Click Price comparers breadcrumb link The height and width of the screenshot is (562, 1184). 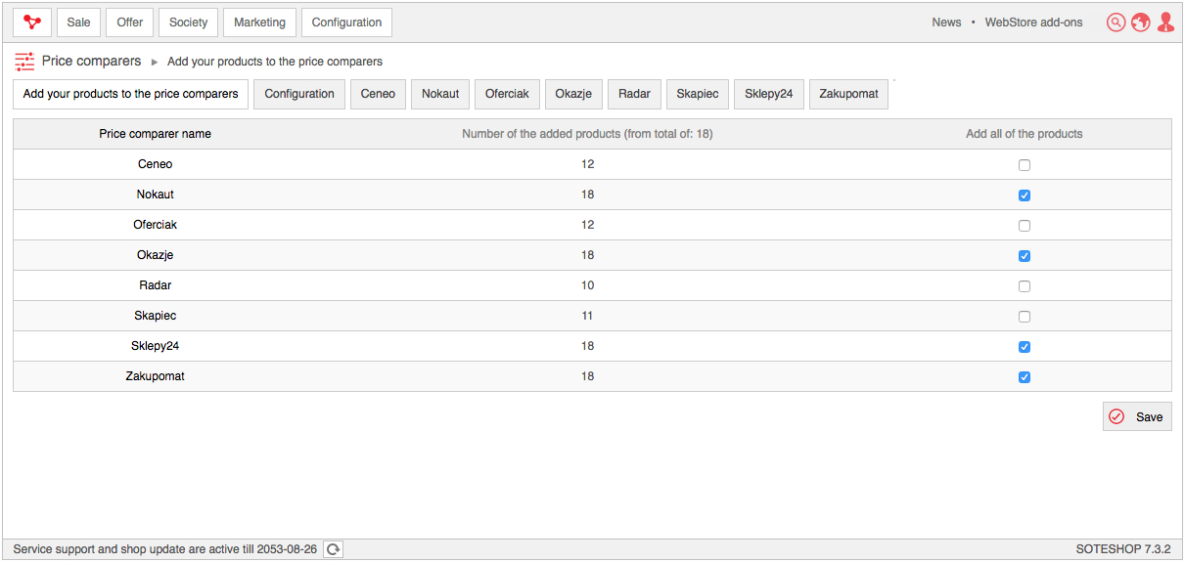point(91,61)
